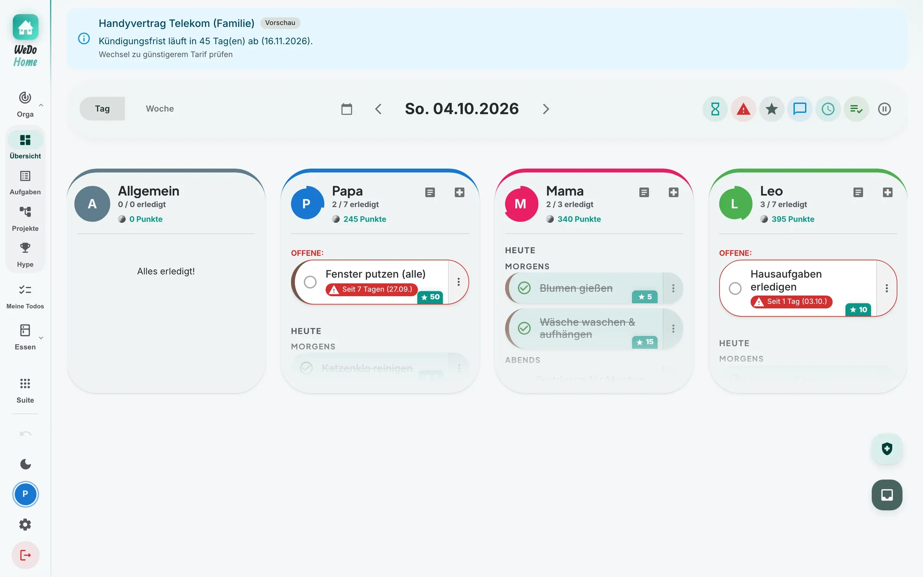Click the pause circle icon
The width and height of the screenshot is (923, 577).
(x=885, y=109)
